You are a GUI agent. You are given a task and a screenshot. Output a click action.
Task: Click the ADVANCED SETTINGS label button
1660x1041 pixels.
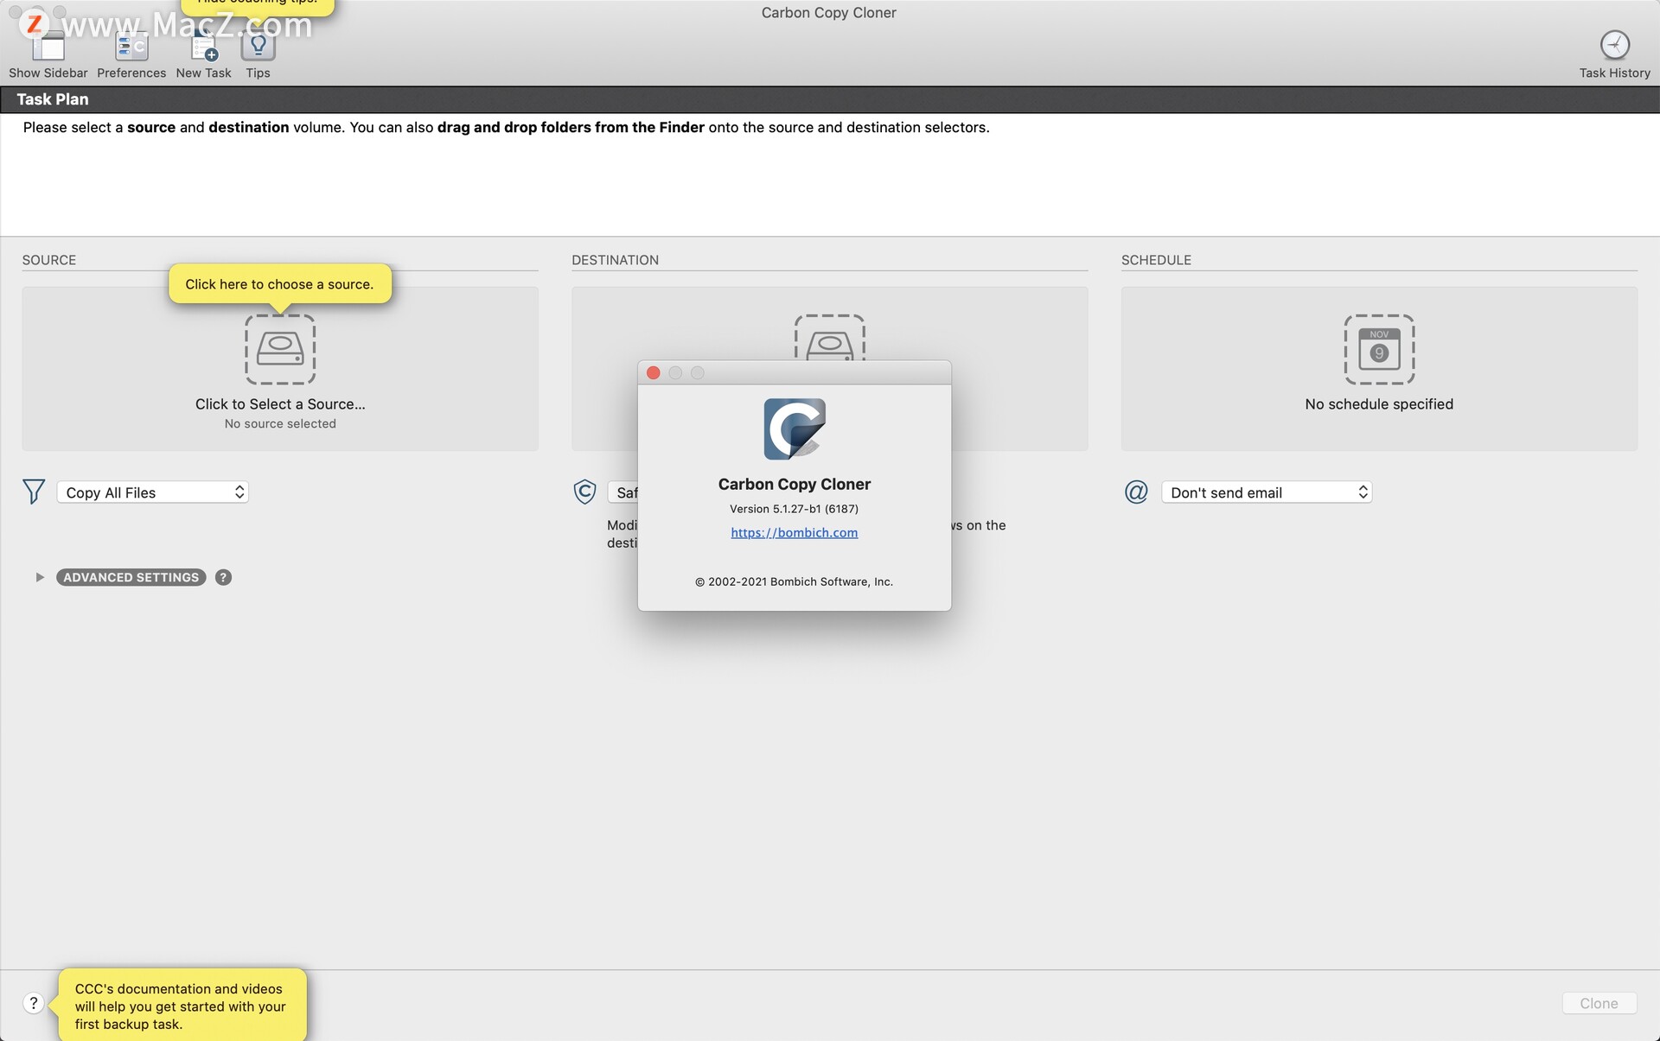tap(131, 577)
